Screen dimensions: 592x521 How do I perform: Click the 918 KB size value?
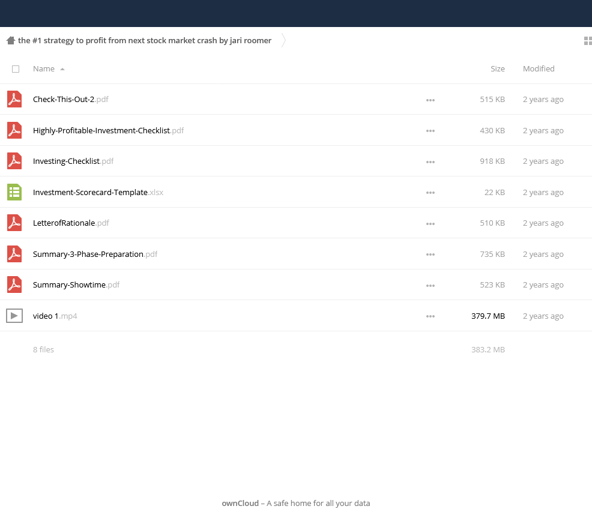tap(492, 161)
